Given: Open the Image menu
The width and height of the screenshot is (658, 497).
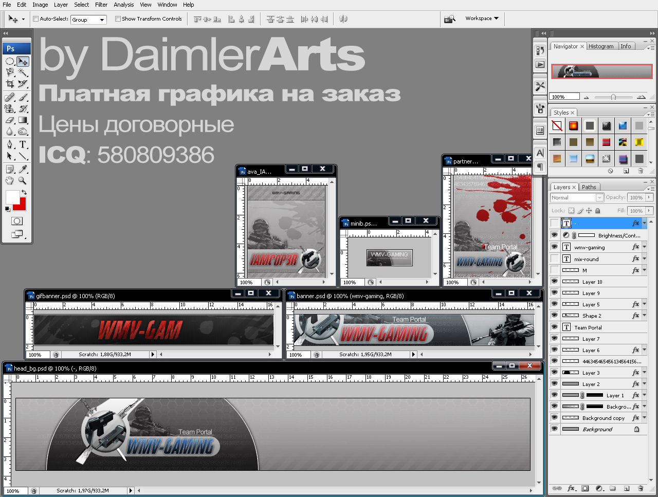Looking at the screenshot, I should point(40,5).
